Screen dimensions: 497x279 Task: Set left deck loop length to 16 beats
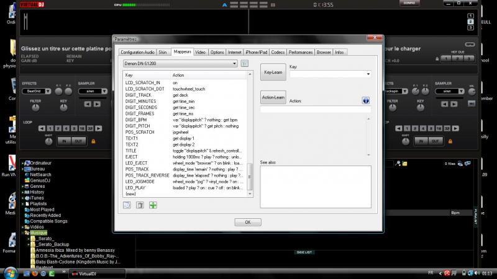82,128
